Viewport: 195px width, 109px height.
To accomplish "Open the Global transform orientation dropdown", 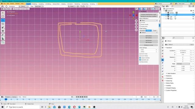I will [72, 6].
